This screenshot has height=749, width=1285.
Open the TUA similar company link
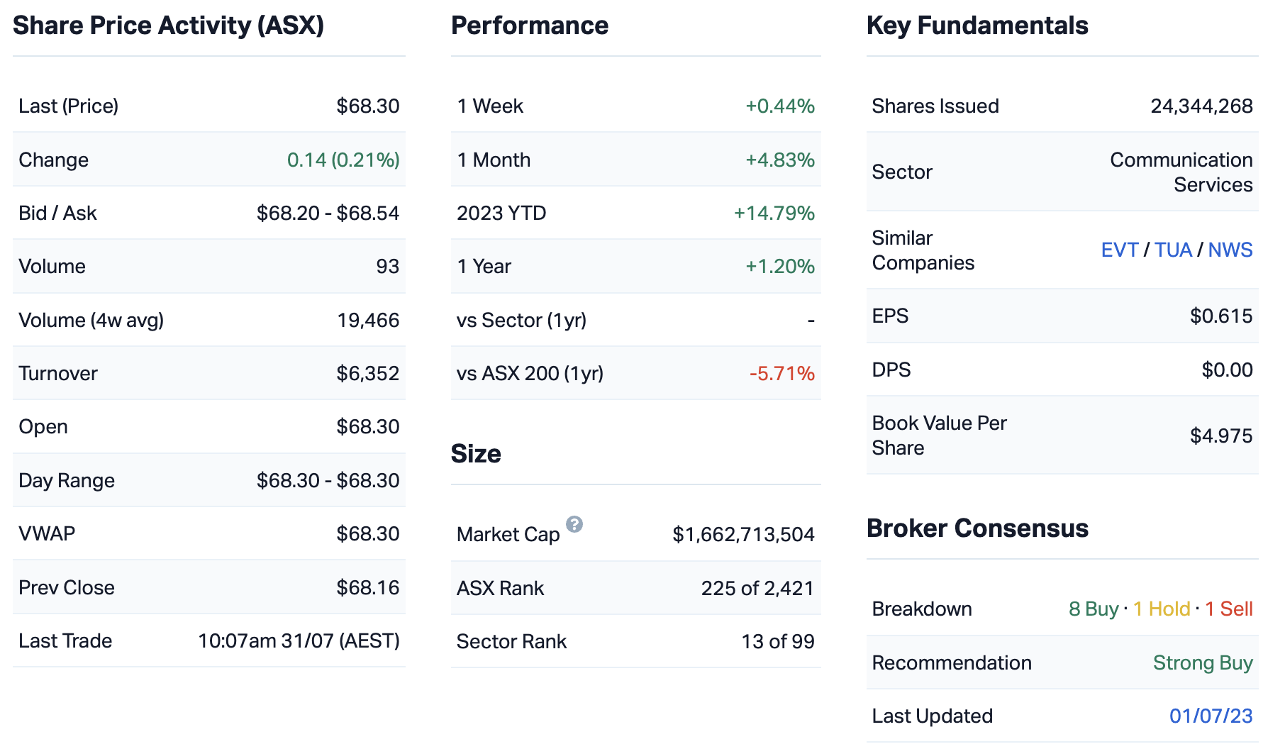[x=1173, y=250]
